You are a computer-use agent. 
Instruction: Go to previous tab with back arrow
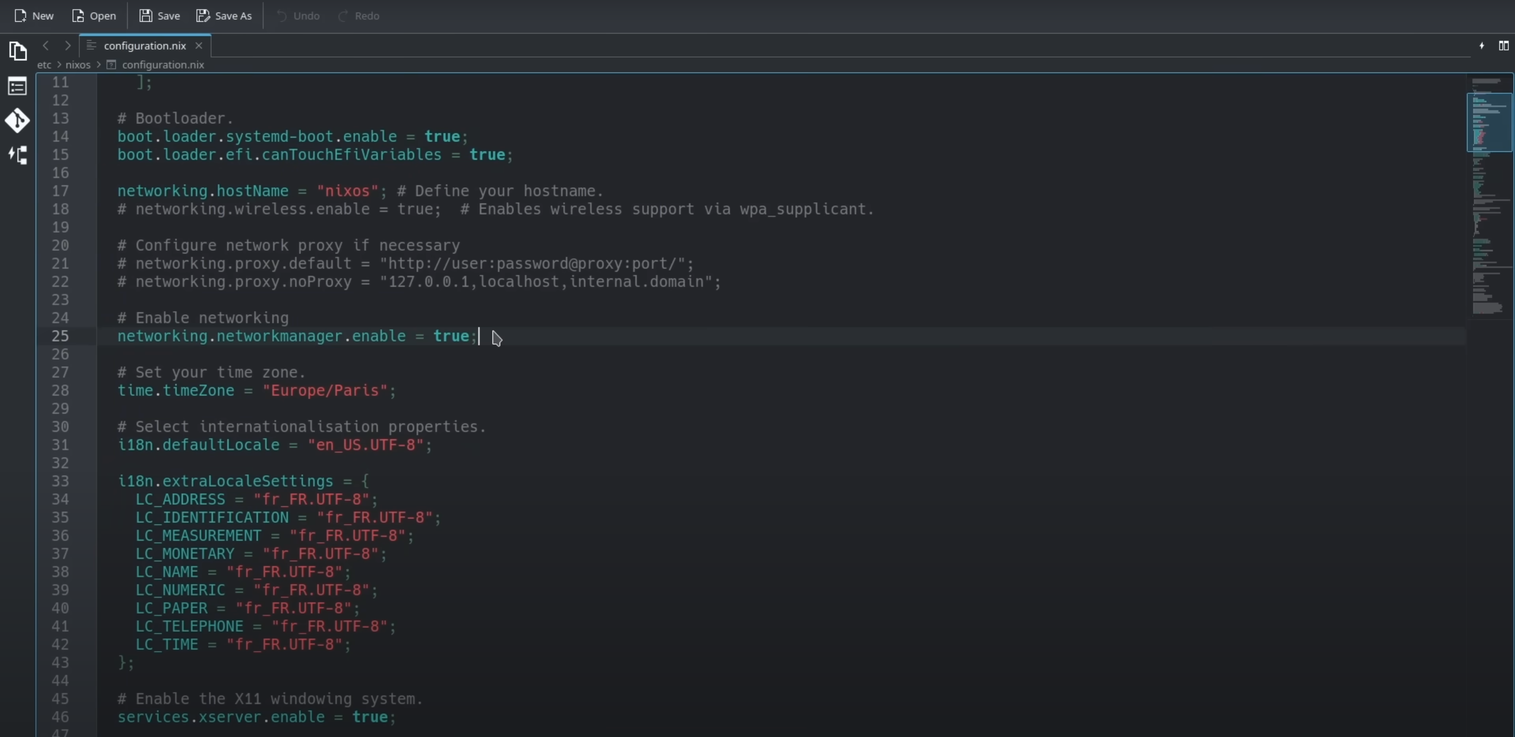(46, 45)
